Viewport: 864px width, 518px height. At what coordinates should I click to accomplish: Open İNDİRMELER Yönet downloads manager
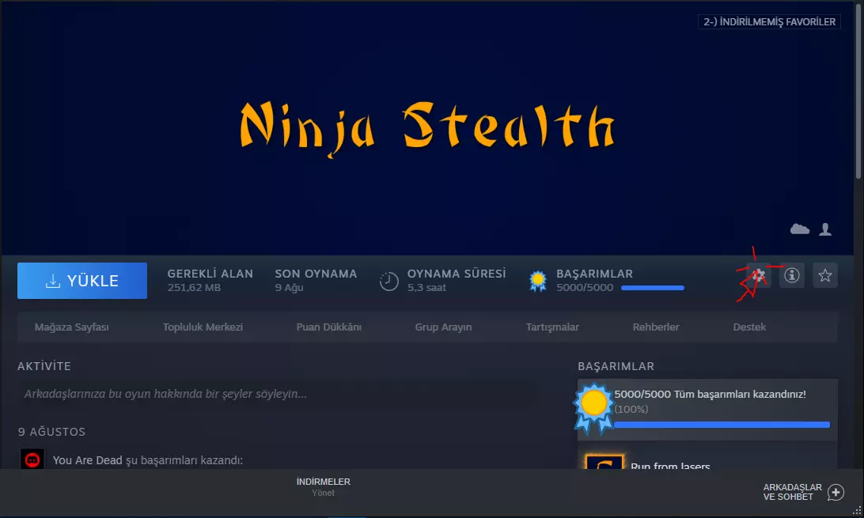[x=324, y=486]
